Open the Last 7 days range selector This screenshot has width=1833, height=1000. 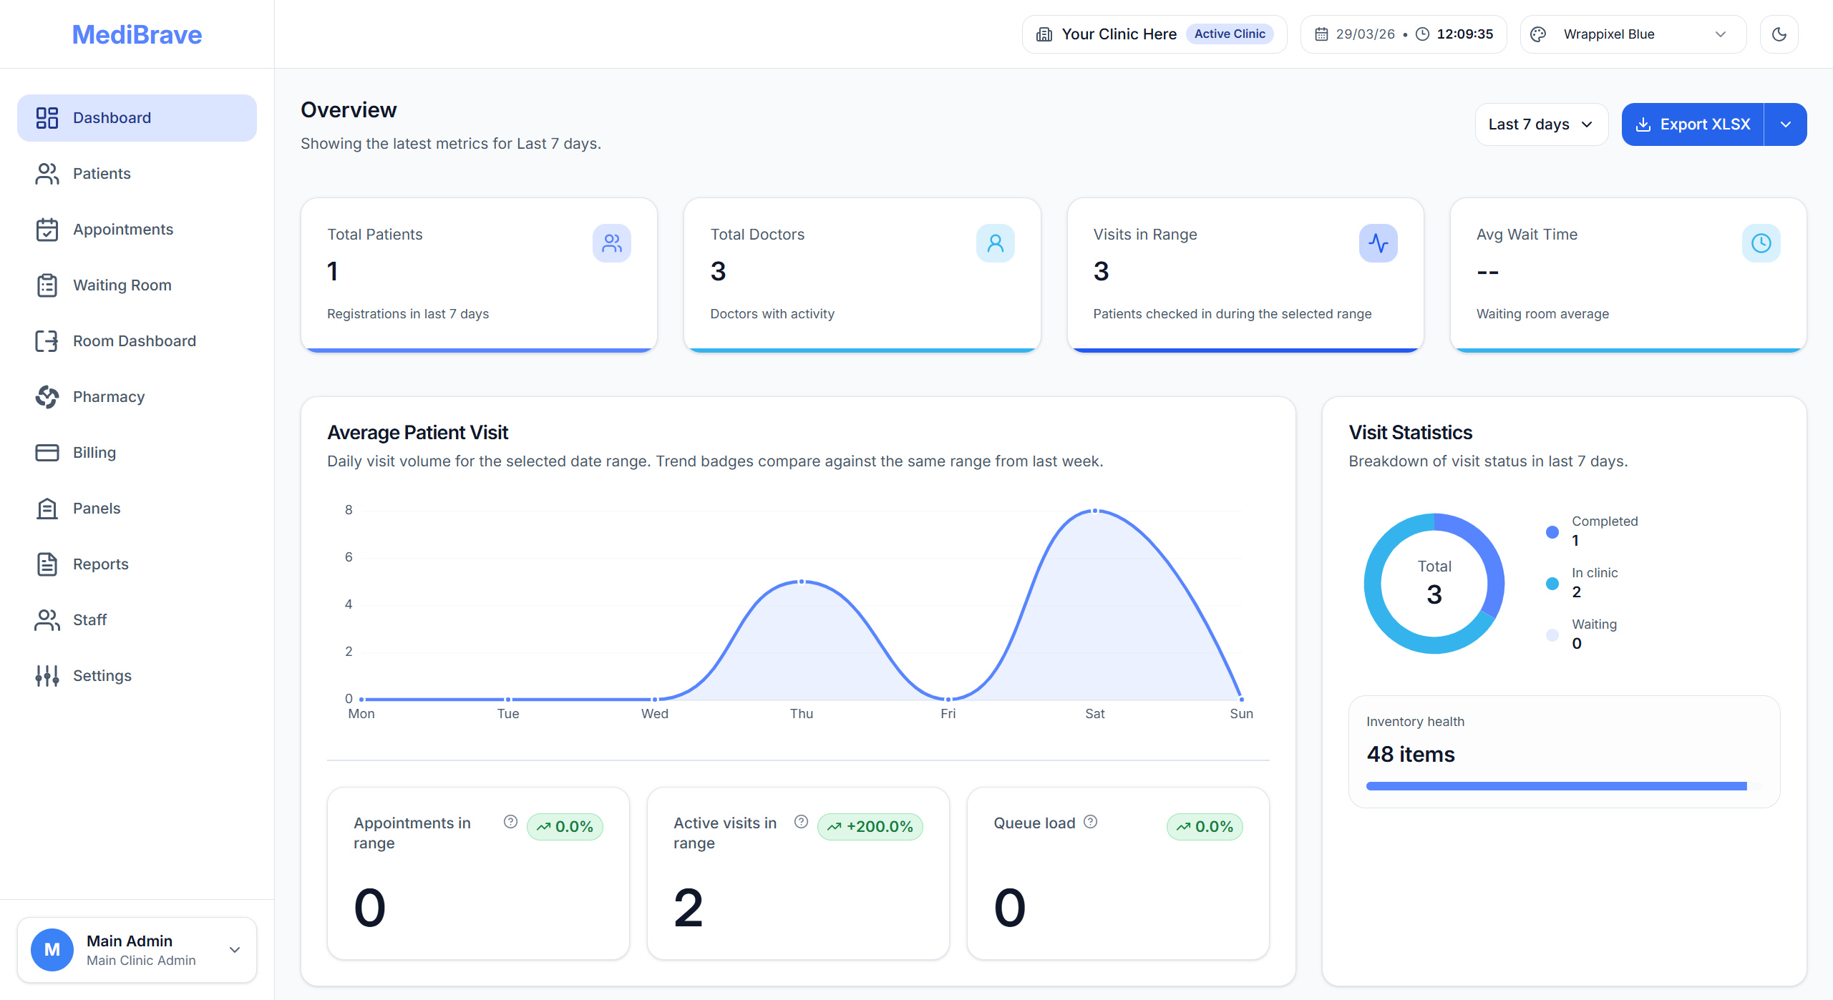[1540, 124]
